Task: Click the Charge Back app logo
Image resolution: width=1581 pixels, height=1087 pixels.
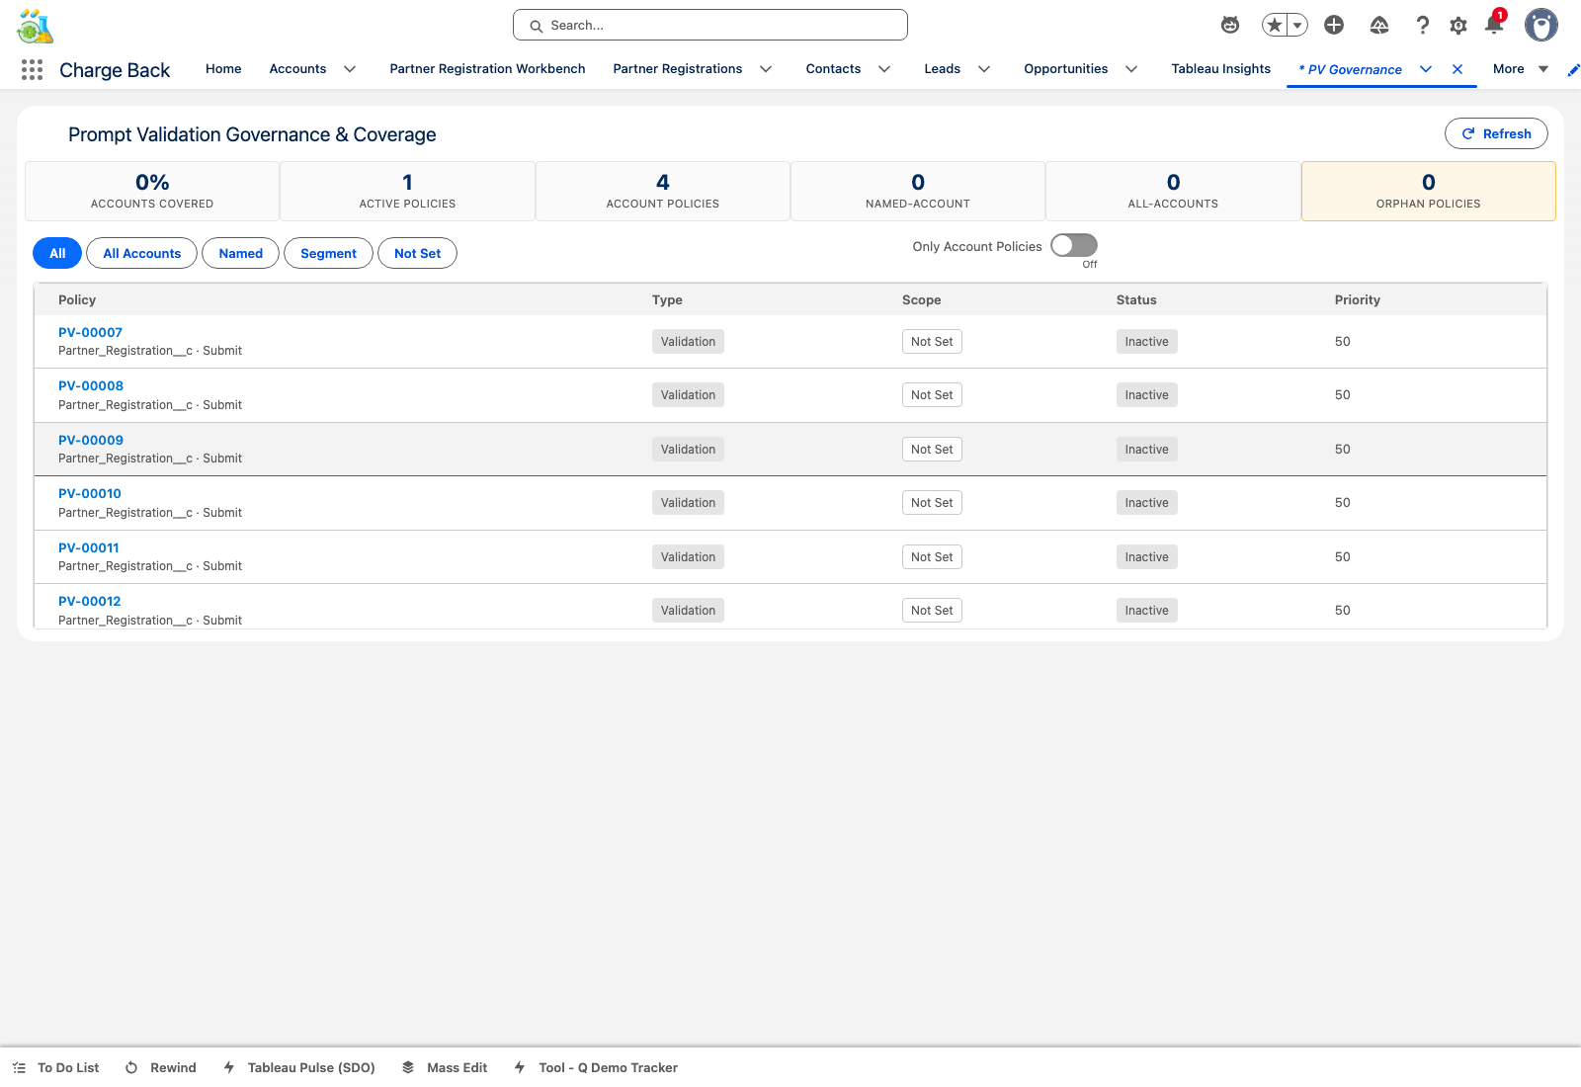Action: pos(36,26)
